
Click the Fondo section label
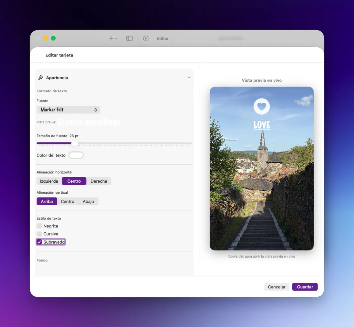(x=42, y=260)
